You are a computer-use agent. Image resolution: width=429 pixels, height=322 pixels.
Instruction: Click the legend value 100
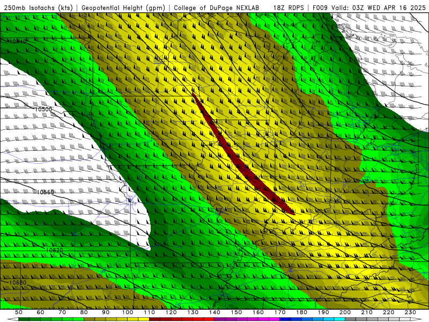point(128,312)
